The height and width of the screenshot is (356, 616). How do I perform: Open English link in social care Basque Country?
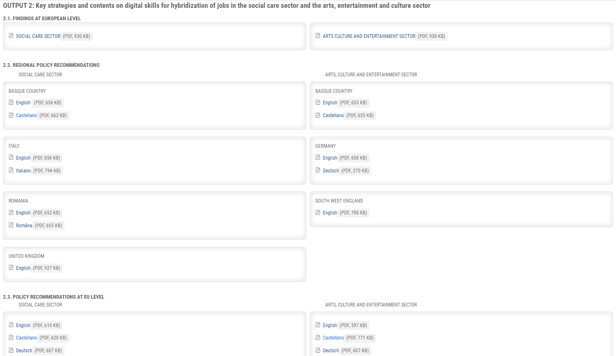23,103
